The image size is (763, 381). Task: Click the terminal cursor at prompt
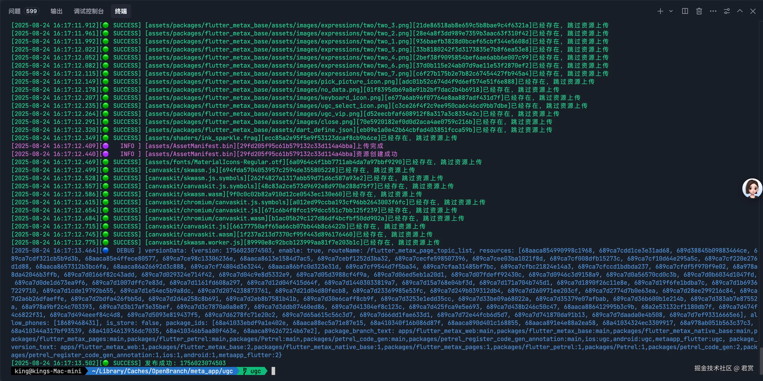(273, 371)
